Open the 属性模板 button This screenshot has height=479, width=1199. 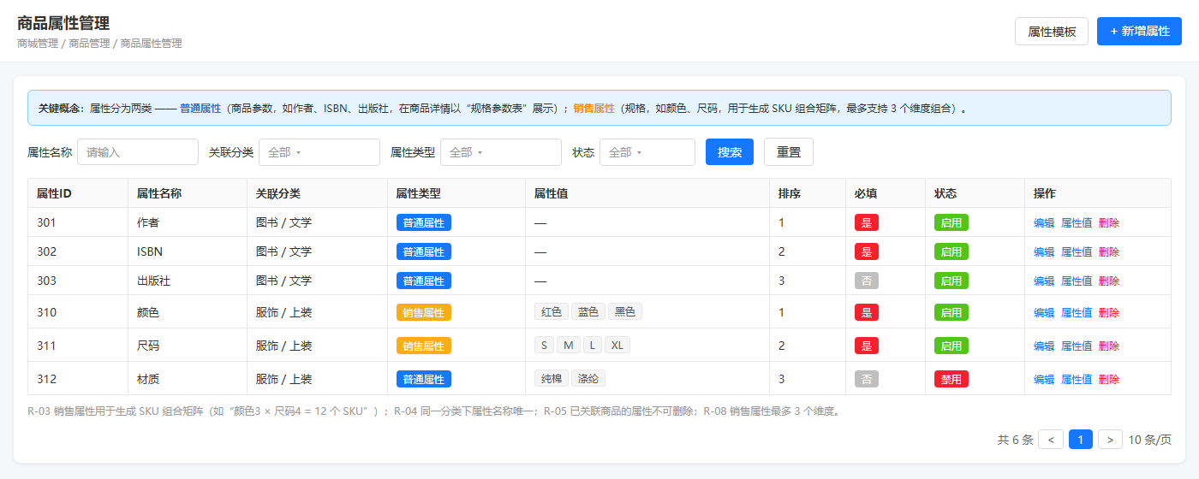(x=1052, y=31)
